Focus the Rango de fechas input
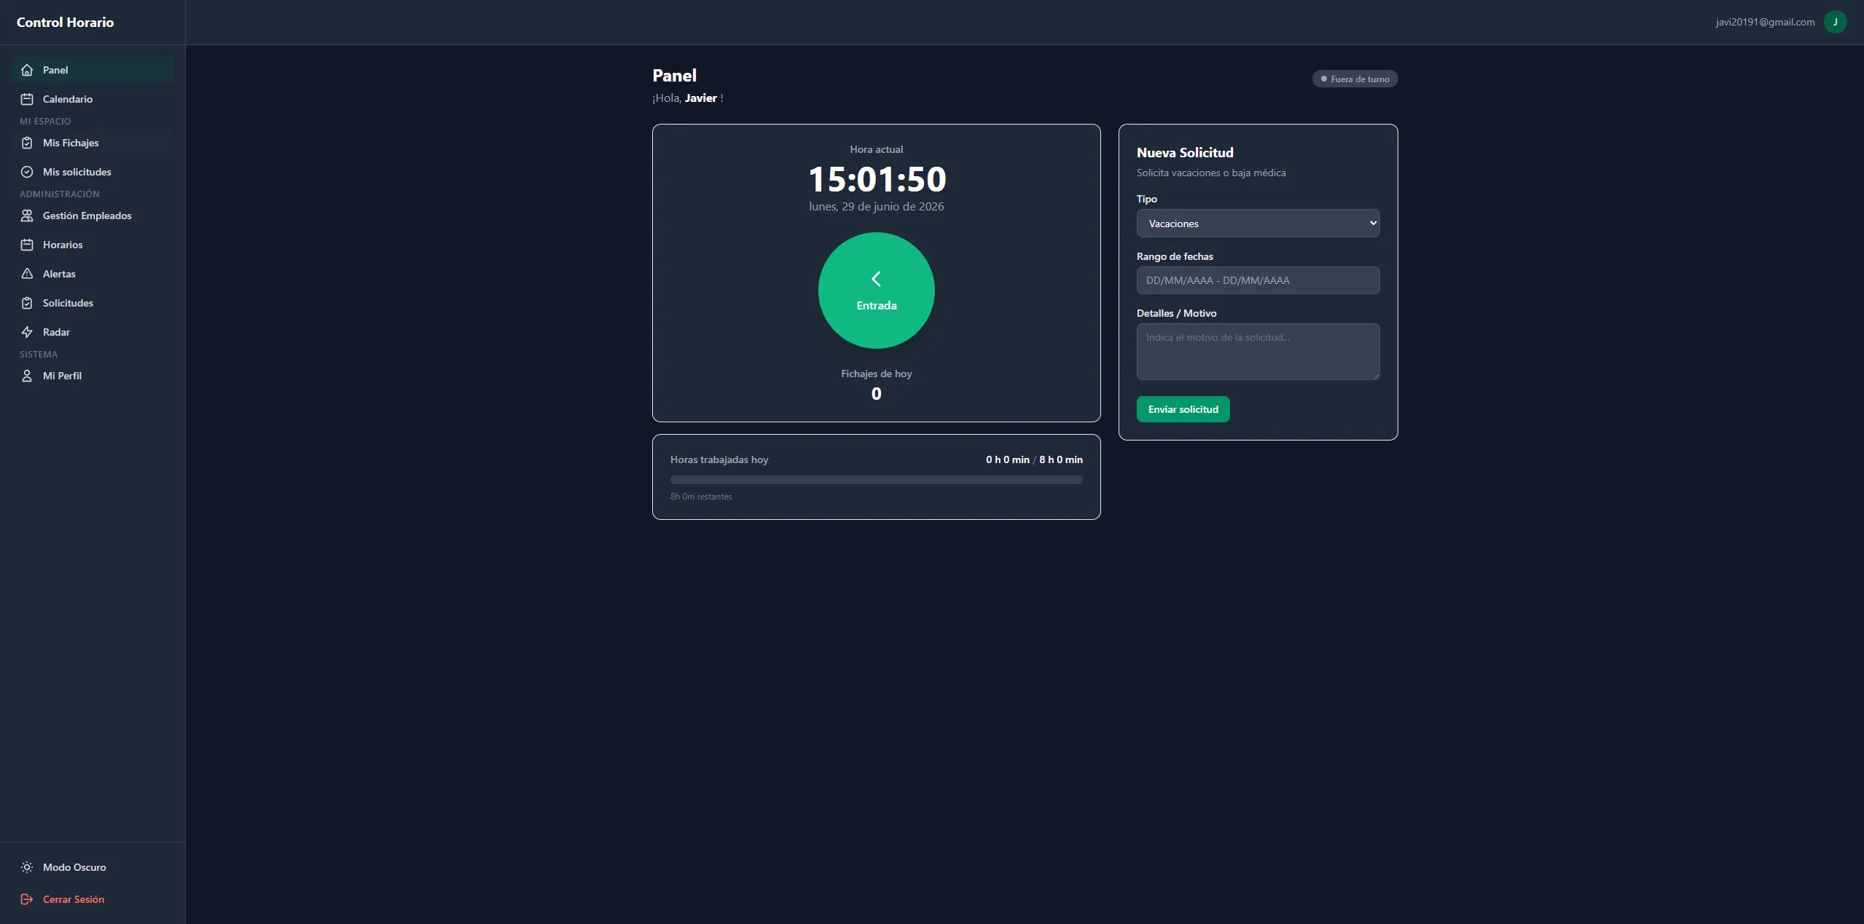1864x924 pixels. [x=1258, y=280]
